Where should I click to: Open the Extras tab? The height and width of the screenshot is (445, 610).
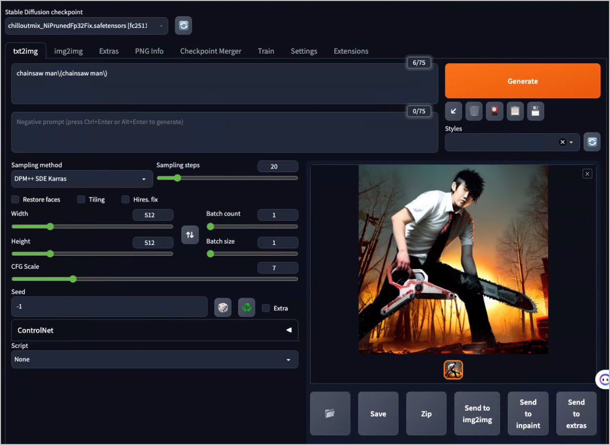pos(109,51)
